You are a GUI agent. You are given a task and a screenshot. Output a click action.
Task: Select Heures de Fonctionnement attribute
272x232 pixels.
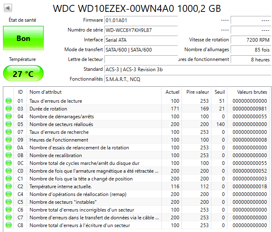pyautogui.click(x=59, y=140)
